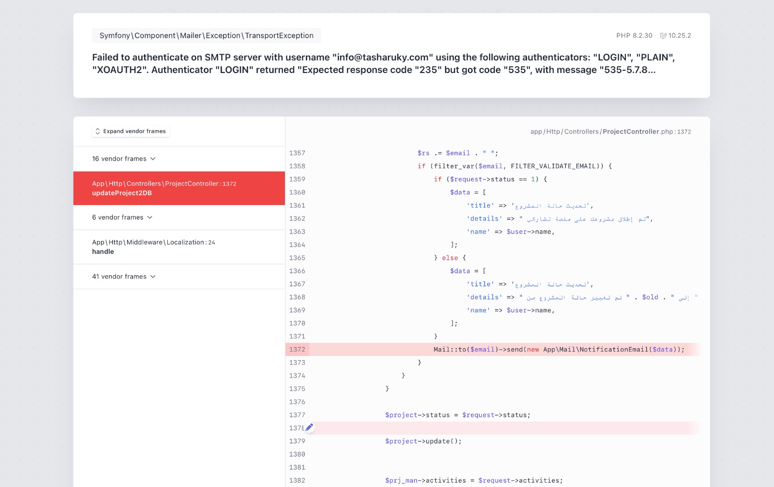Viewport: 774px width, 487px height.
Task: Click the pencil edit icon on line 1378
Action: point(310,428)
